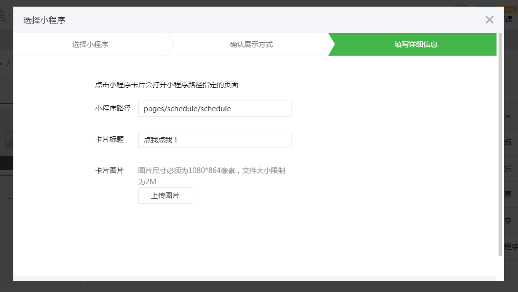Click the instruction text about 小程序路径指定的页面
518x292 pixels.
point(166,85)
